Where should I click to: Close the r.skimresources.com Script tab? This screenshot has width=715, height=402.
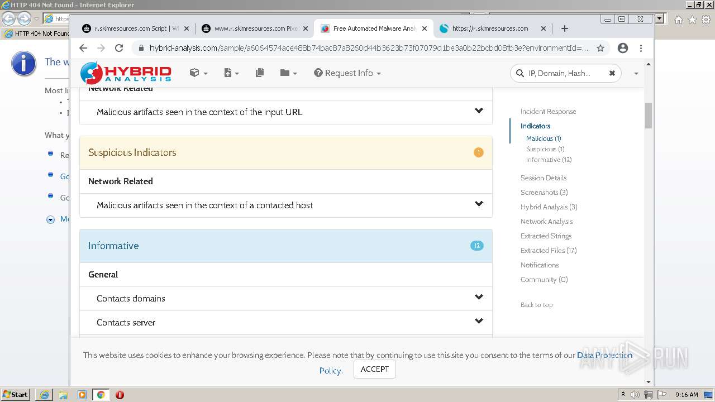(x=187, y=28)
